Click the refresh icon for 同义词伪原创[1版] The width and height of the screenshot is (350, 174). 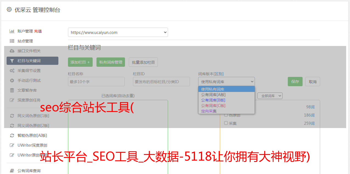coord(12,116)
